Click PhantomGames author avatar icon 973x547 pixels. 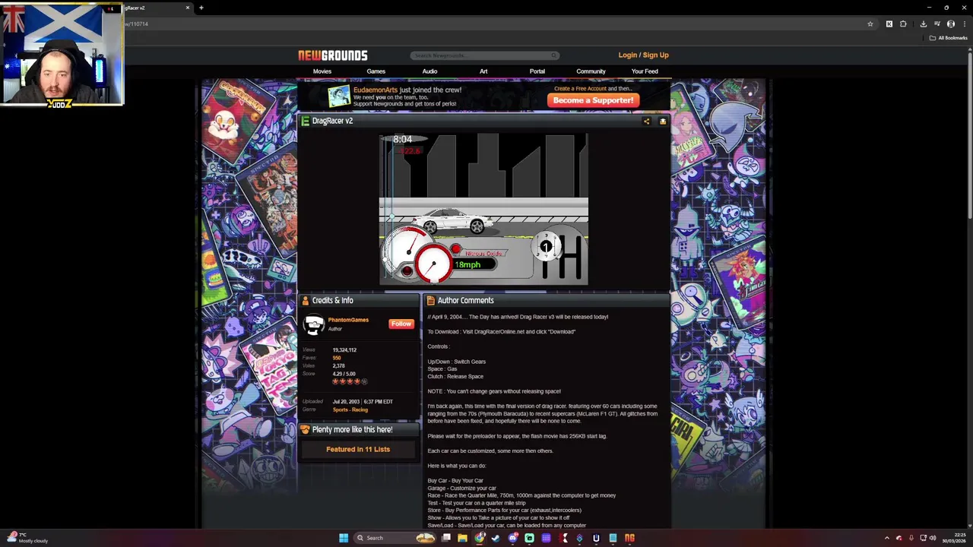[313, 324]
